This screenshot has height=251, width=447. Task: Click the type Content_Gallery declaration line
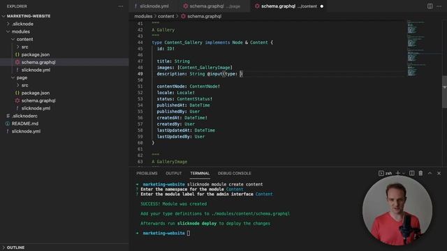pyautogui.click(x=212, y=43)
